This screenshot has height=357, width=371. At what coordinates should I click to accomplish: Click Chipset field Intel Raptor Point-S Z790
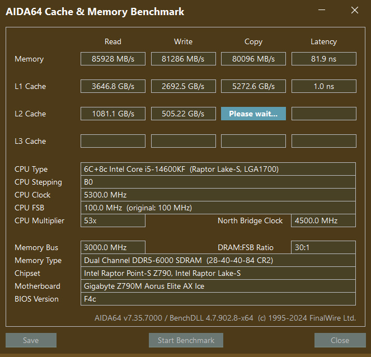(218, 273)
